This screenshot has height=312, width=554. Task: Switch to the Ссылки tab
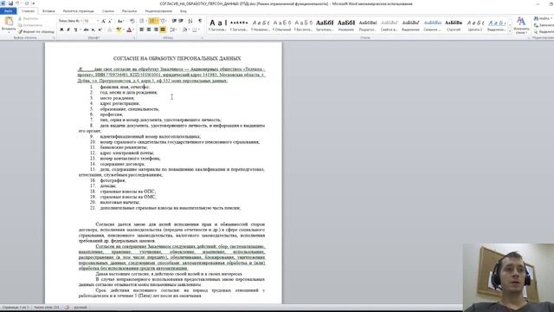click(108, 11)
